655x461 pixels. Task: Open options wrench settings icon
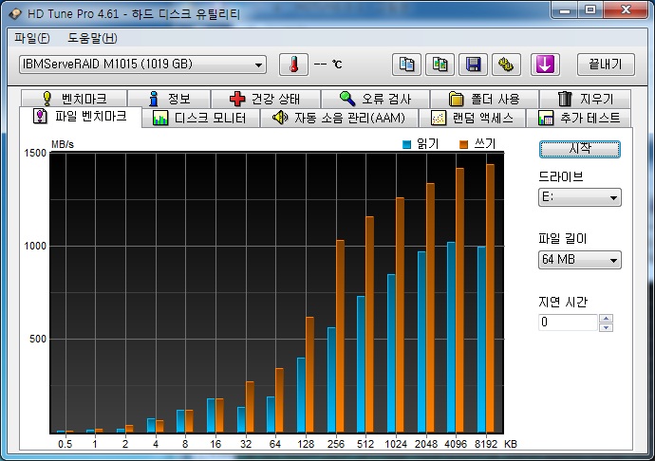[x=506, y=65]
